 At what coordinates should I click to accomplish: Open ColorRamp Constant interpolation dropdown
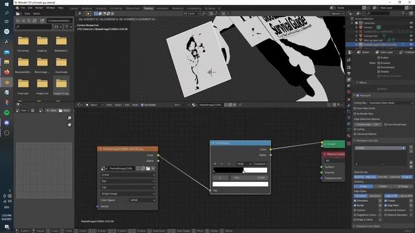[261, 164]
